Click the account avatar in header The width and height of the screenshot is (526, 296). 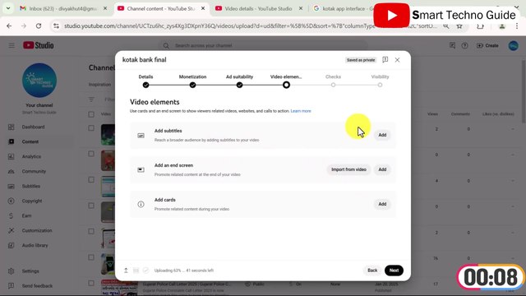[513, 45]
